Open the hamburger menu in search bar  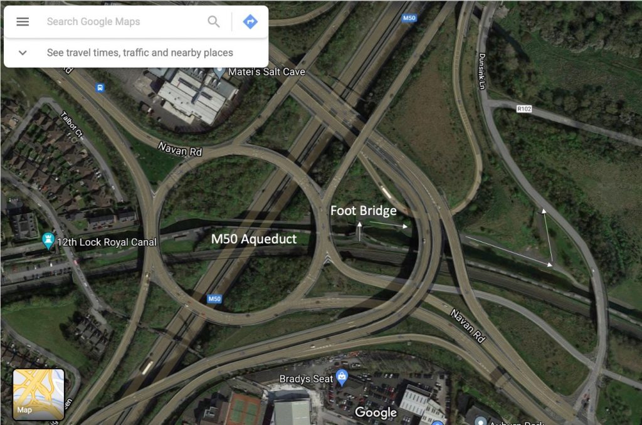pyautogui.click(x=23, y=22)
